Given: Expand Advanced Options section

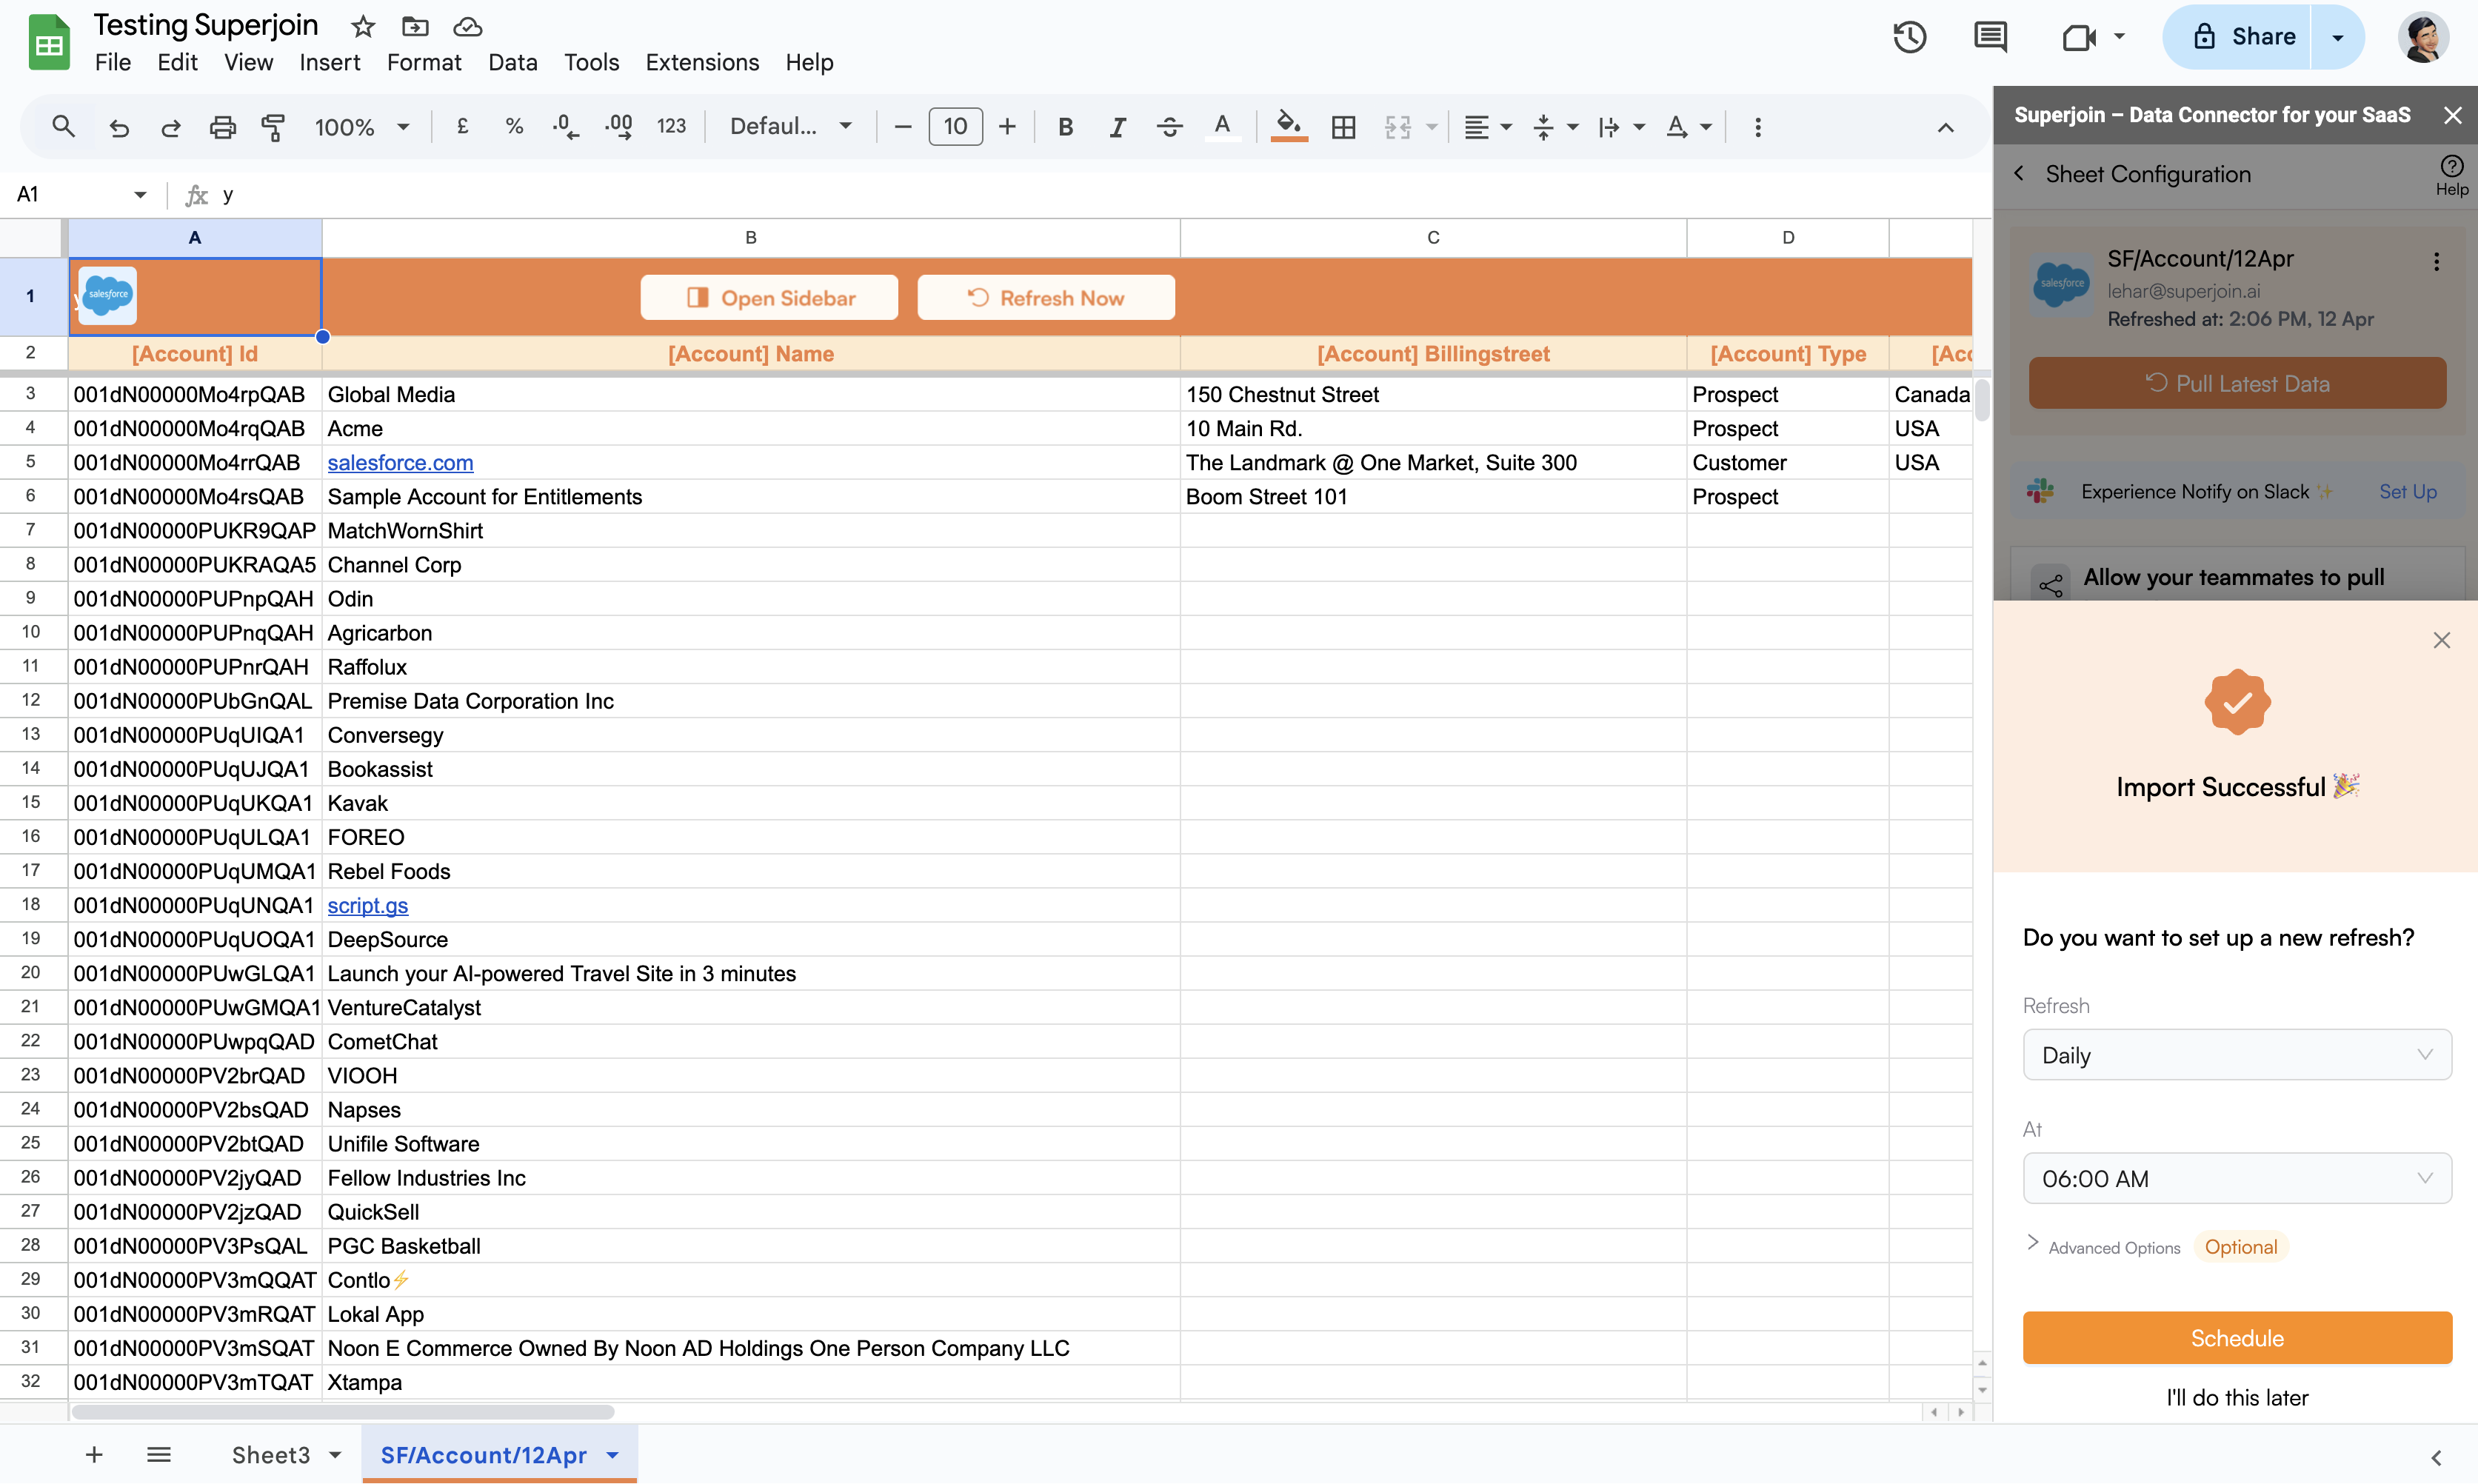Looking at the screenshot, I should 2104,1247.
